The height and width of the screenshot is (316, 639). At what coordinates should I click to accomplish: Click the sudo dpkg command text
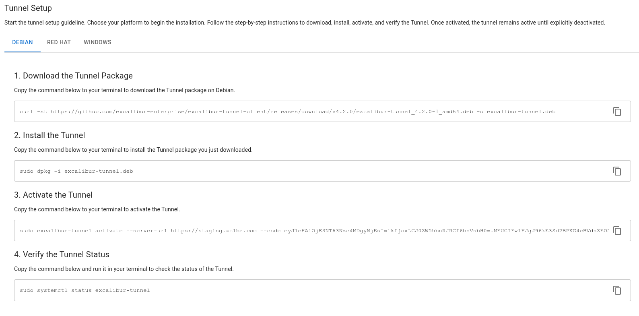[x=76, y=171]
